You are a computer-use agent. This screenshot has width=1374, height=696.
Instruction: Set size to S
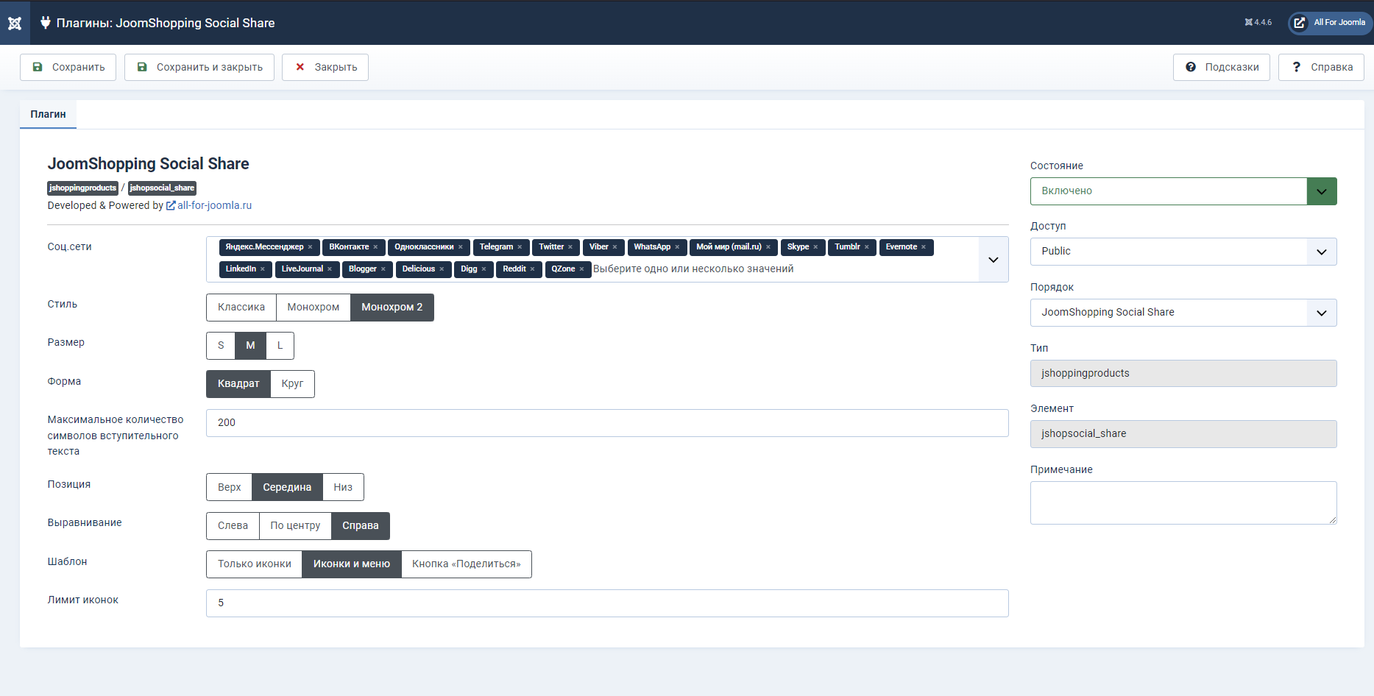(221, 346)
